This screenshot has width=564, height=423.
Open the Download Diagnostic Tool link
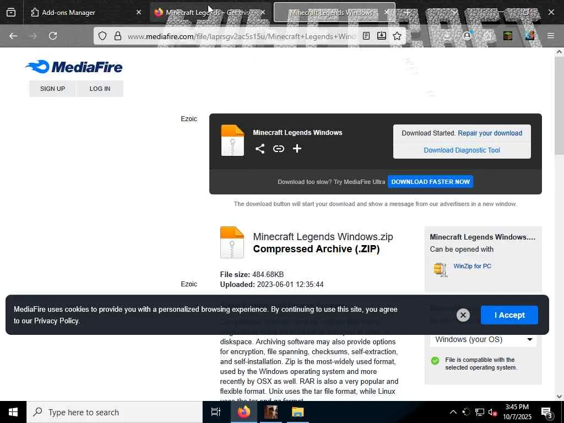[x=462, y=150]
